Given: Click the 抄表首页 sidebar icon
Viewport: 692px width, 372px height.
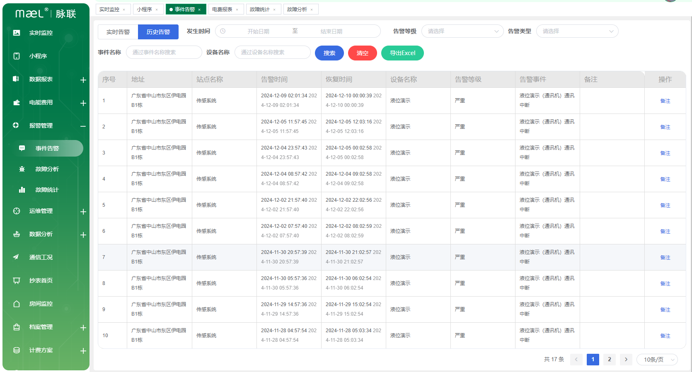Looking at the screenshot, I should coord(17,280).
